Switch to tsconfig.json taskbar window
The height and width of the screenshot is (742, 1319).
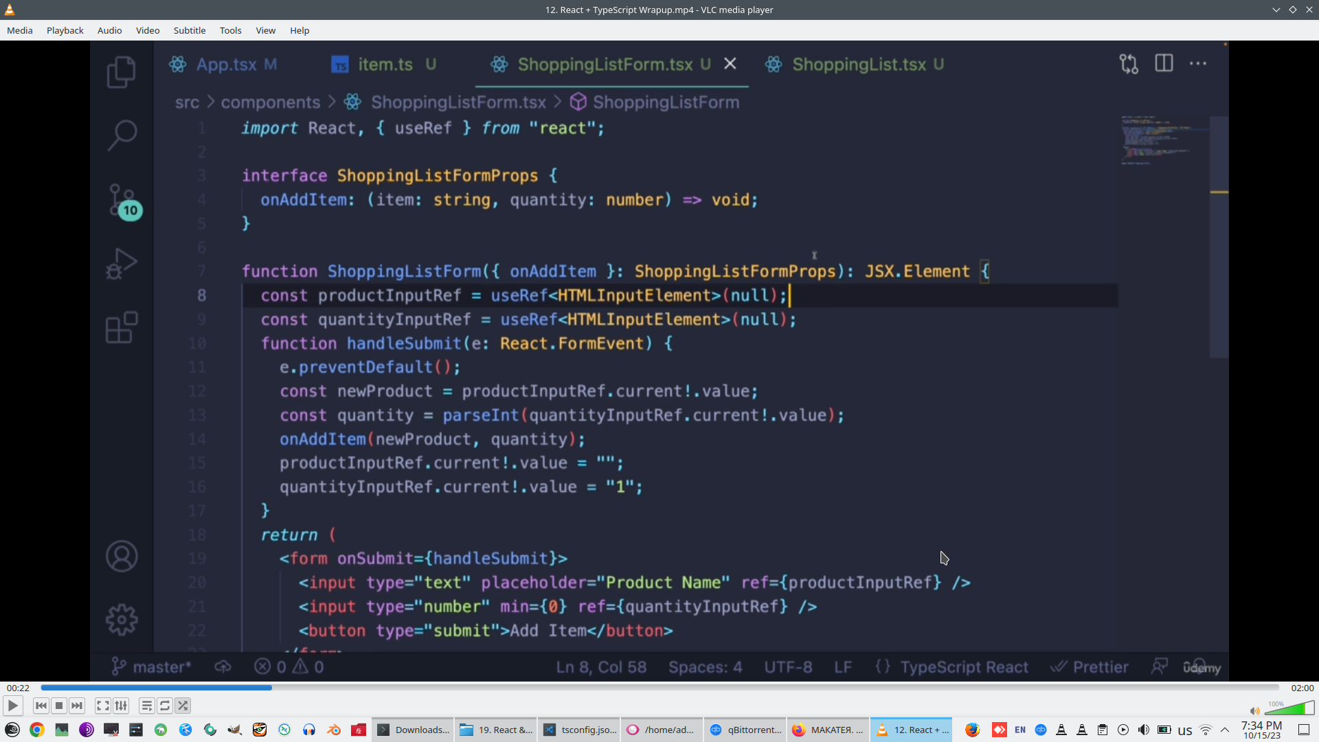coord(580,730)
